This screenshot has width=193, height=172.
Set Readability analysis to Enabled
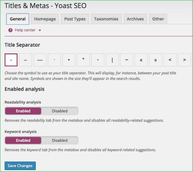pos(23,111)
